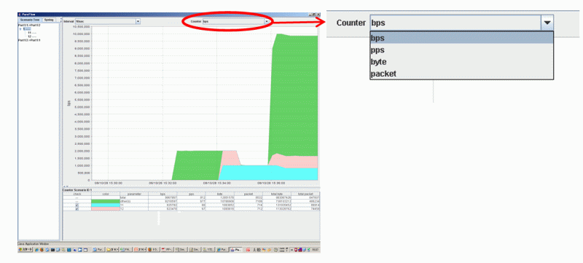Viewport: 583px width, 263px height.
Task: Click the PureFlow window title icon
Action: coord(20,15)
